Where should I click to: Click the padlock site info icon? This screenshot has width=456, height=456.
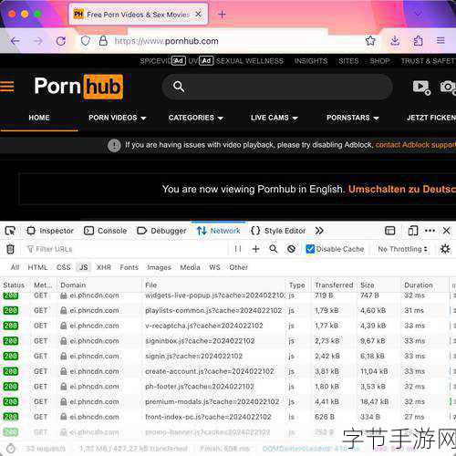[103, 41]
